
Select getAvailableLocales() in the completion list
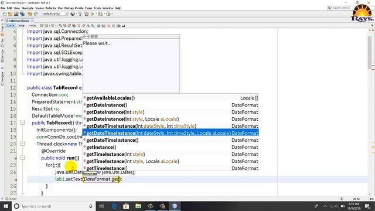(171, 98)
